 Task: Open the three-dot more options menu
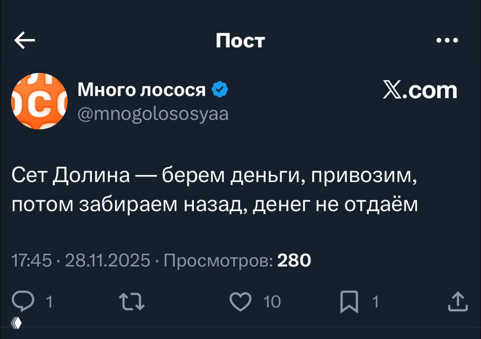pyautogui.click(x=446, y=40)
